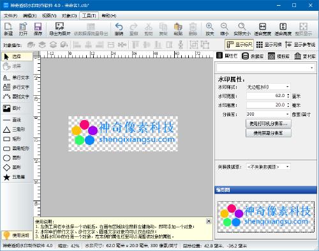The width and height of the screenshot is (319, 251).
Task: Click the New (新建) toolbar icon
Action: [x=8, y=29]
